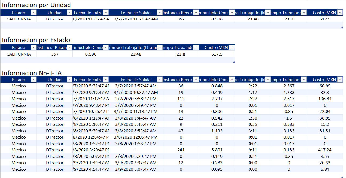Open Estado filter in Información por Unidad table
Viewport: 346px width, 178px height.
(x=33, y=13)
